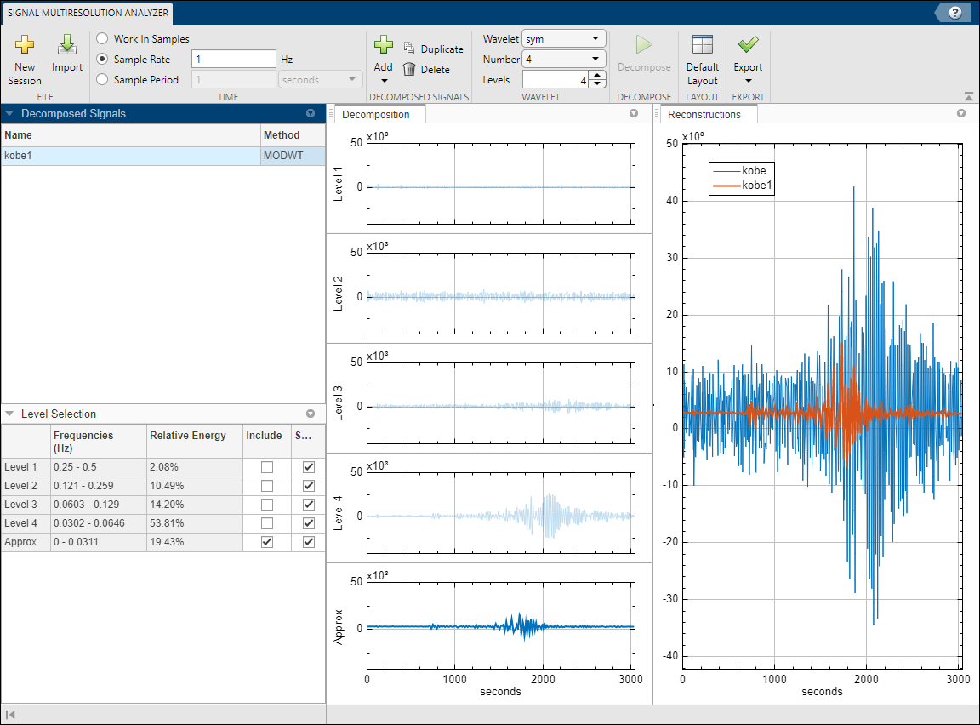Image resolution: width=980 pixels, height=725 pixels.
Task: Uncheck Include for the Approx. row
Action: tap(267, 542)
